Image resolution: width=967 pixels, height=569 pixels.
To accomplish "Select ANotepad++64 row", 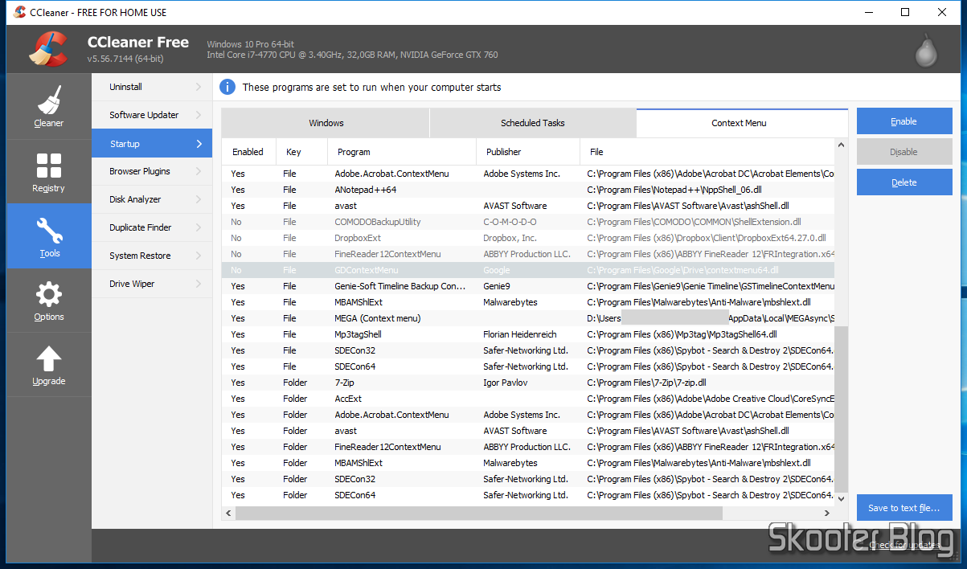I will pyautogui.click(x=529, y=190).
